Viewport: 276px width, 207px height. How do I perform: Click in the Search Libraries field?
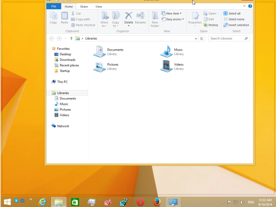(x=229, y=38)
